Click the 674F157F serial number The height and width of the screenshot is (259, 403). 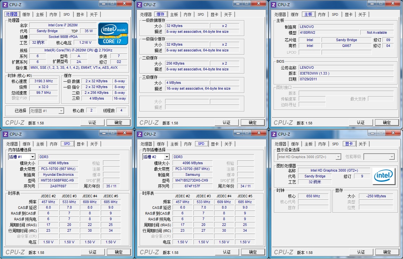pos(192,186)
